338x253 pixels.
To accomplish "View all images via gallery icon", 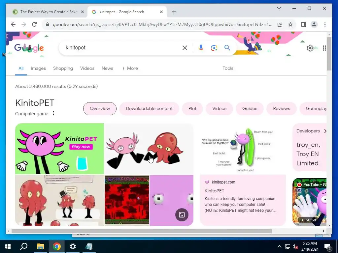I will tap(182, 215).
